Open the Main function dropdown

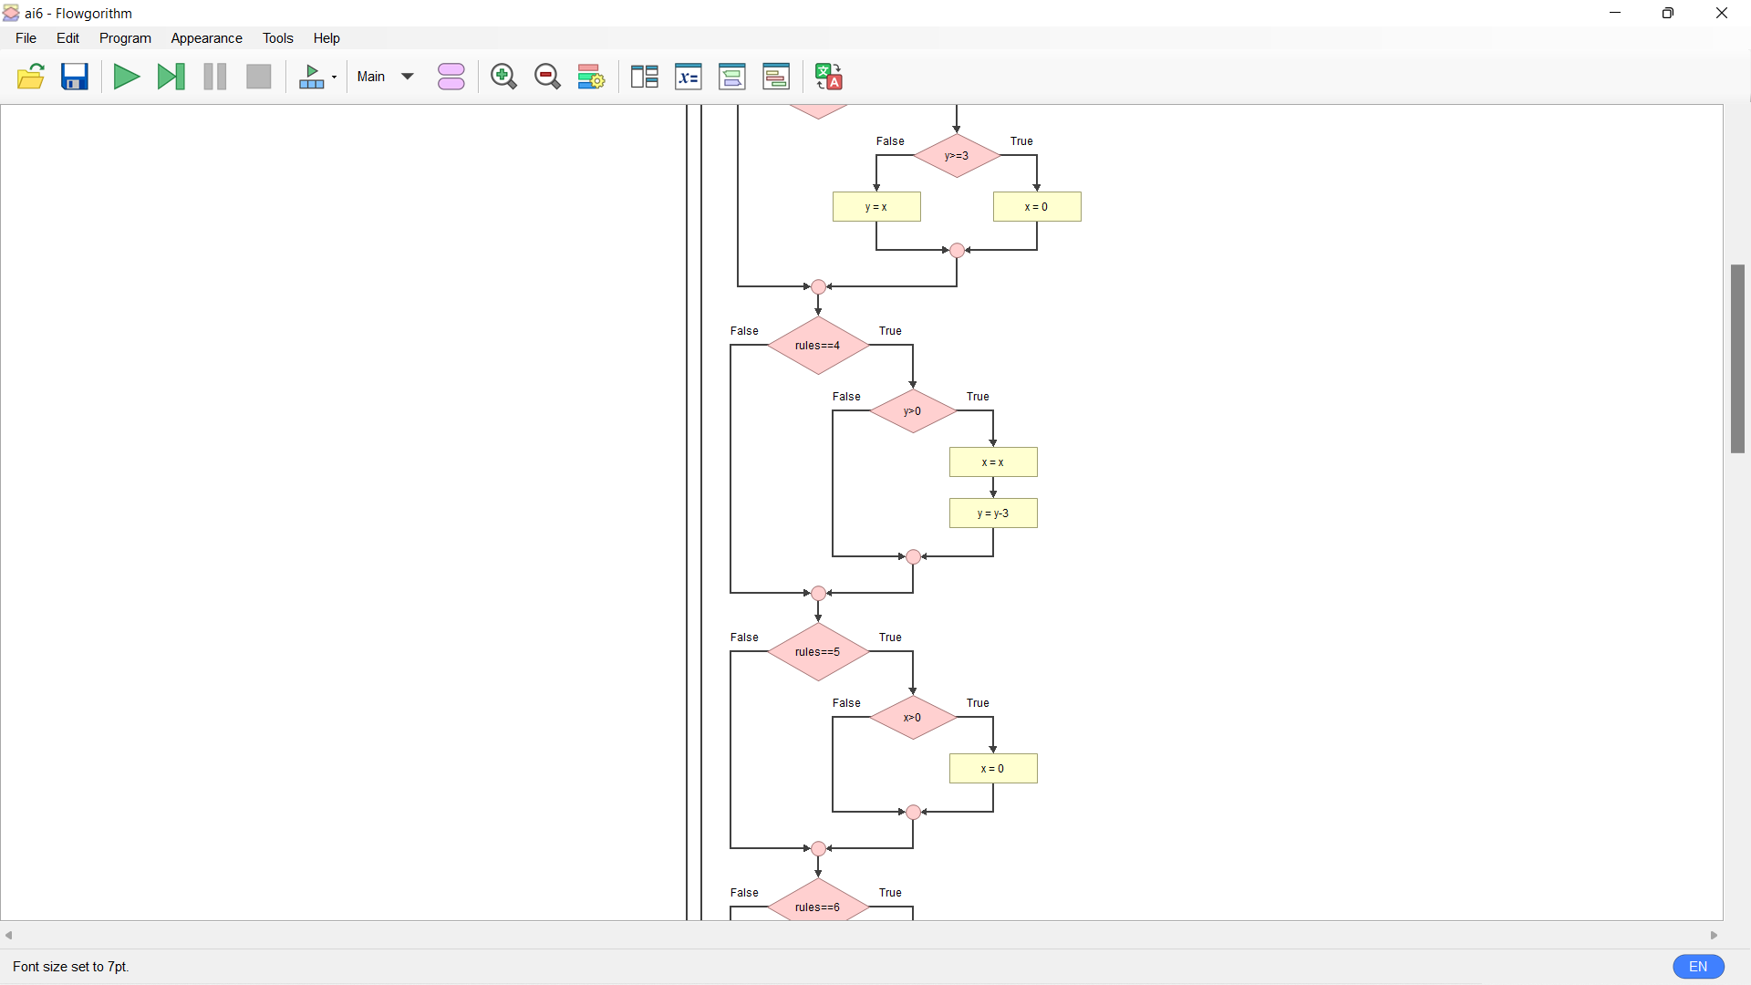point(385,77)
